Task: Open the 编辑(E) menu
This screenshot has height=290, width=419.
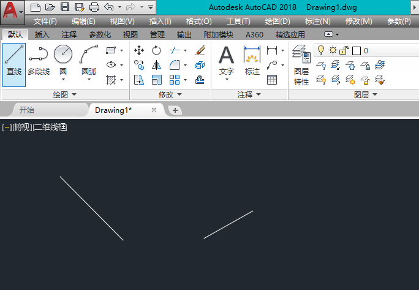Action: [83, 21]
